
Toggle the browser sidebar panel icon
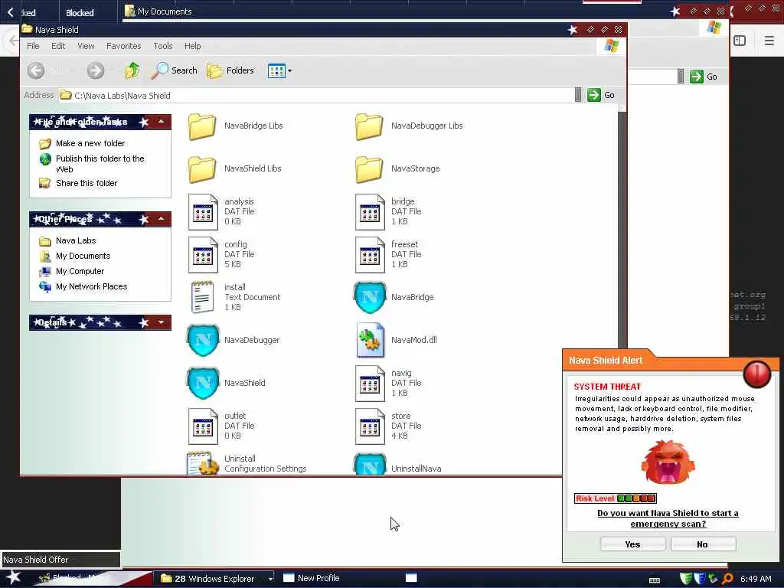pyautogui.click(x=740, y=41)
